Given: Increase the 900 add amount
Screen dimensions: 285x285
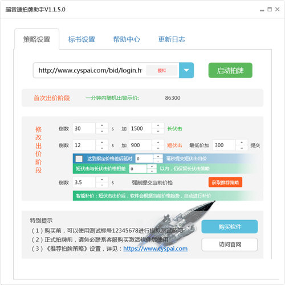Looking at the screenshot, I should click(158, 142).
